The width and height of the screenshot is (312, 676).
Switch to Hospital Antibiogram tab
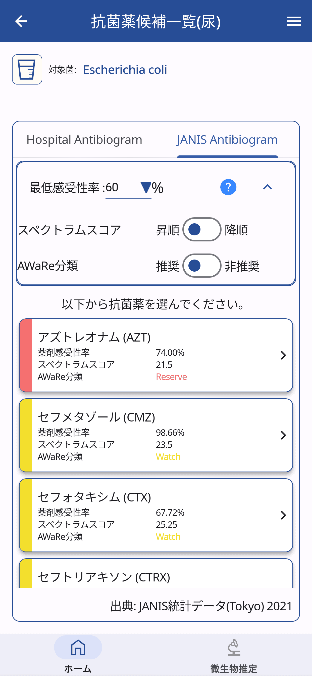[84, 140]
